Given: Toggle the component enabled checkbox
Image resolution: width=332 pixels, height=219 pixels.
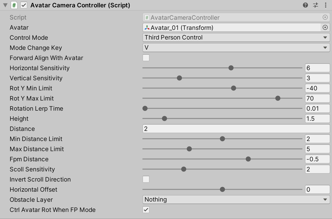Looking at the screenshot, I should (x=24, y=5).
